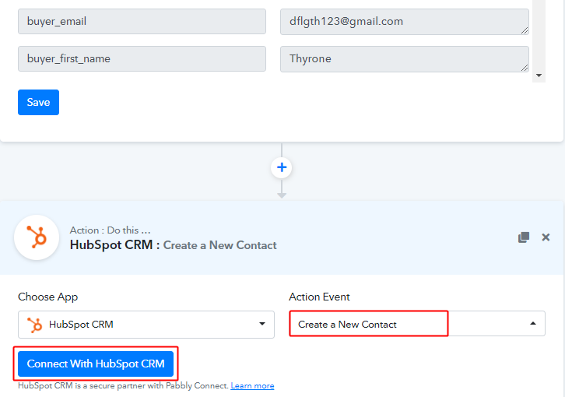Click the HubSpot CRM logo in action header
565x397 pixels.
pos(37,237)
